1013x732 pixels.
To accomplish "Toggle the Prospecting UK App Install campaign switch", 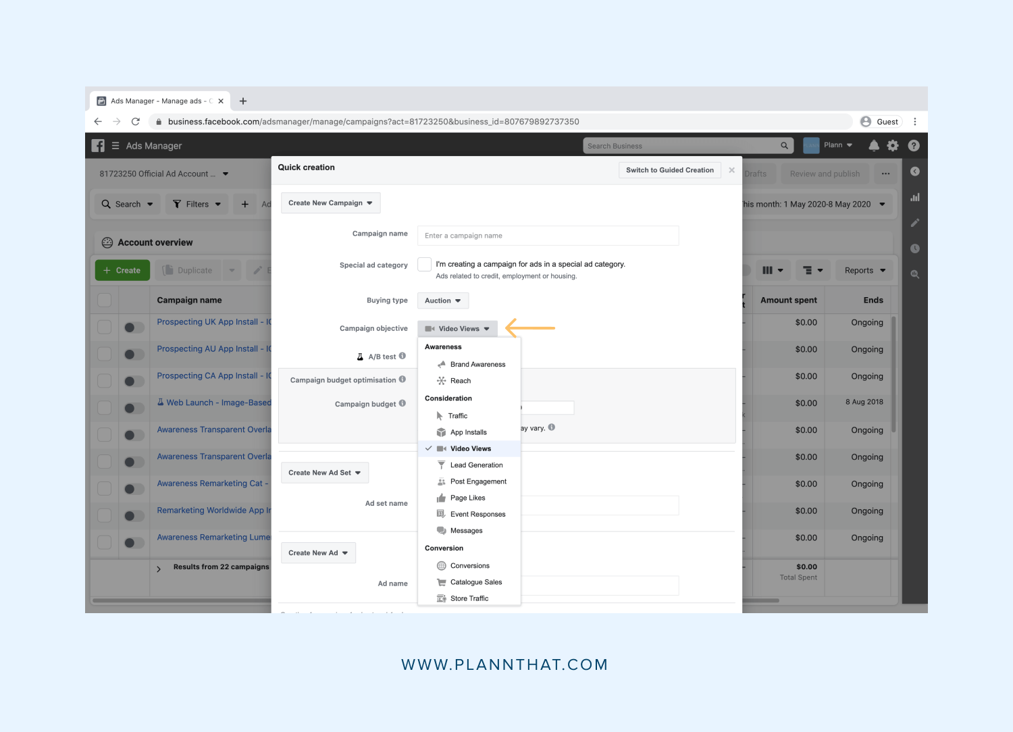I will coord(134,328).
